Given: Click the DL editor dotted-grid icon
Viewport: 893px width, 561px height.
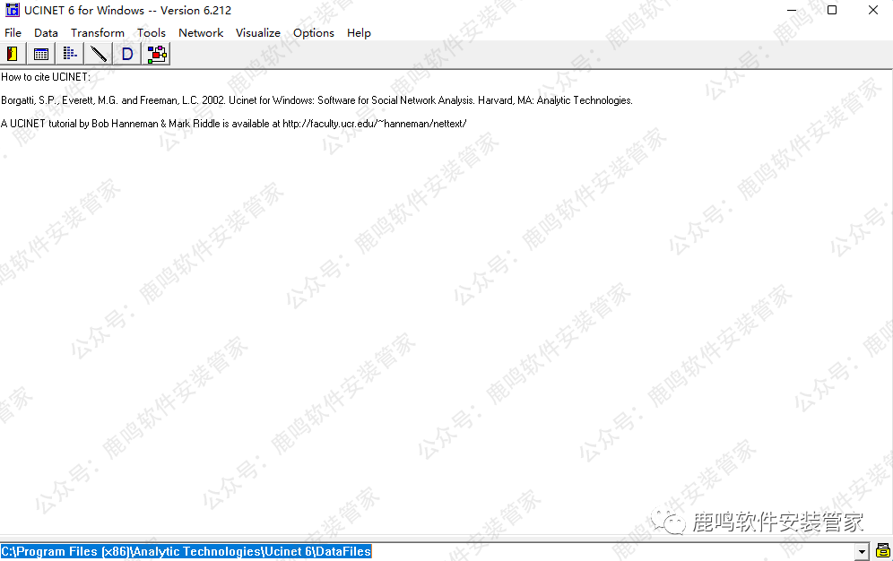Looking at the screenshot, I should [69, 54].
